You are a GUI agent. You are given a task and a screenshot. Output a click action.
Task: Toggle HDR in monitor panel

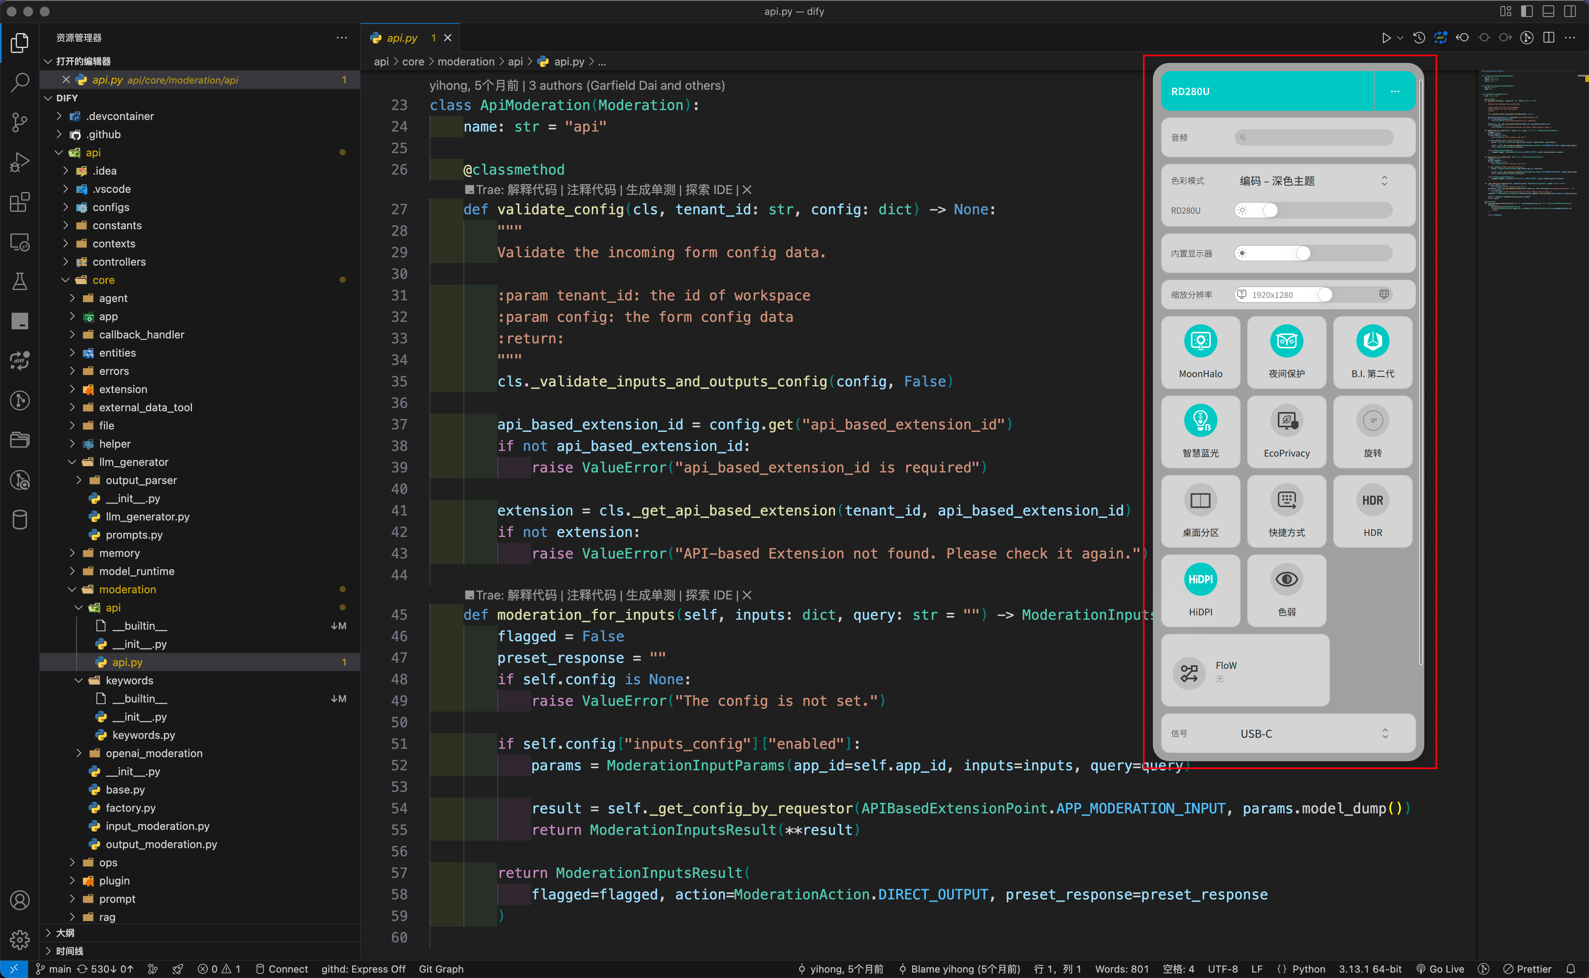coord(1372,501)
